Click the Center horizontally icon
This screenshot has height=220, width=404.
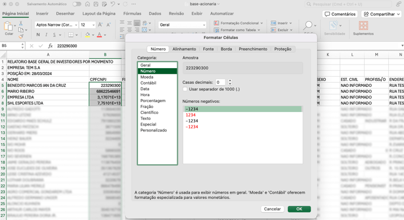pos(130,30)
